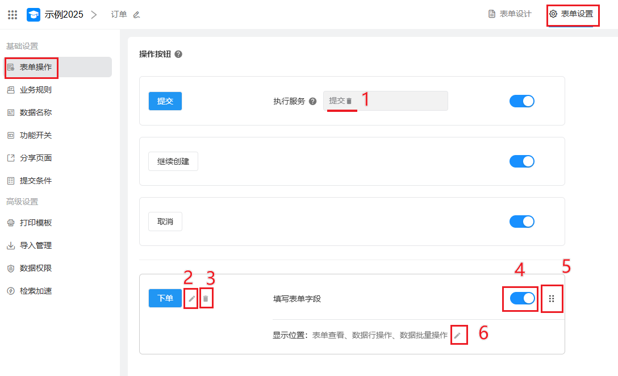
Task: Delete the 提交 execution service trash icon
Action: pos(349,101)
